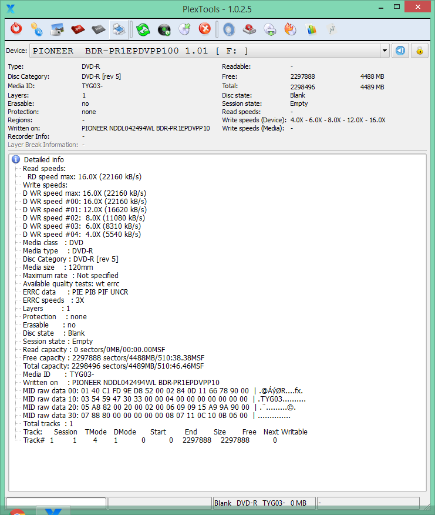Select the 'Media type : DVD-R' row
Viewport: 435px width, 515px height.
coord(58,250)
